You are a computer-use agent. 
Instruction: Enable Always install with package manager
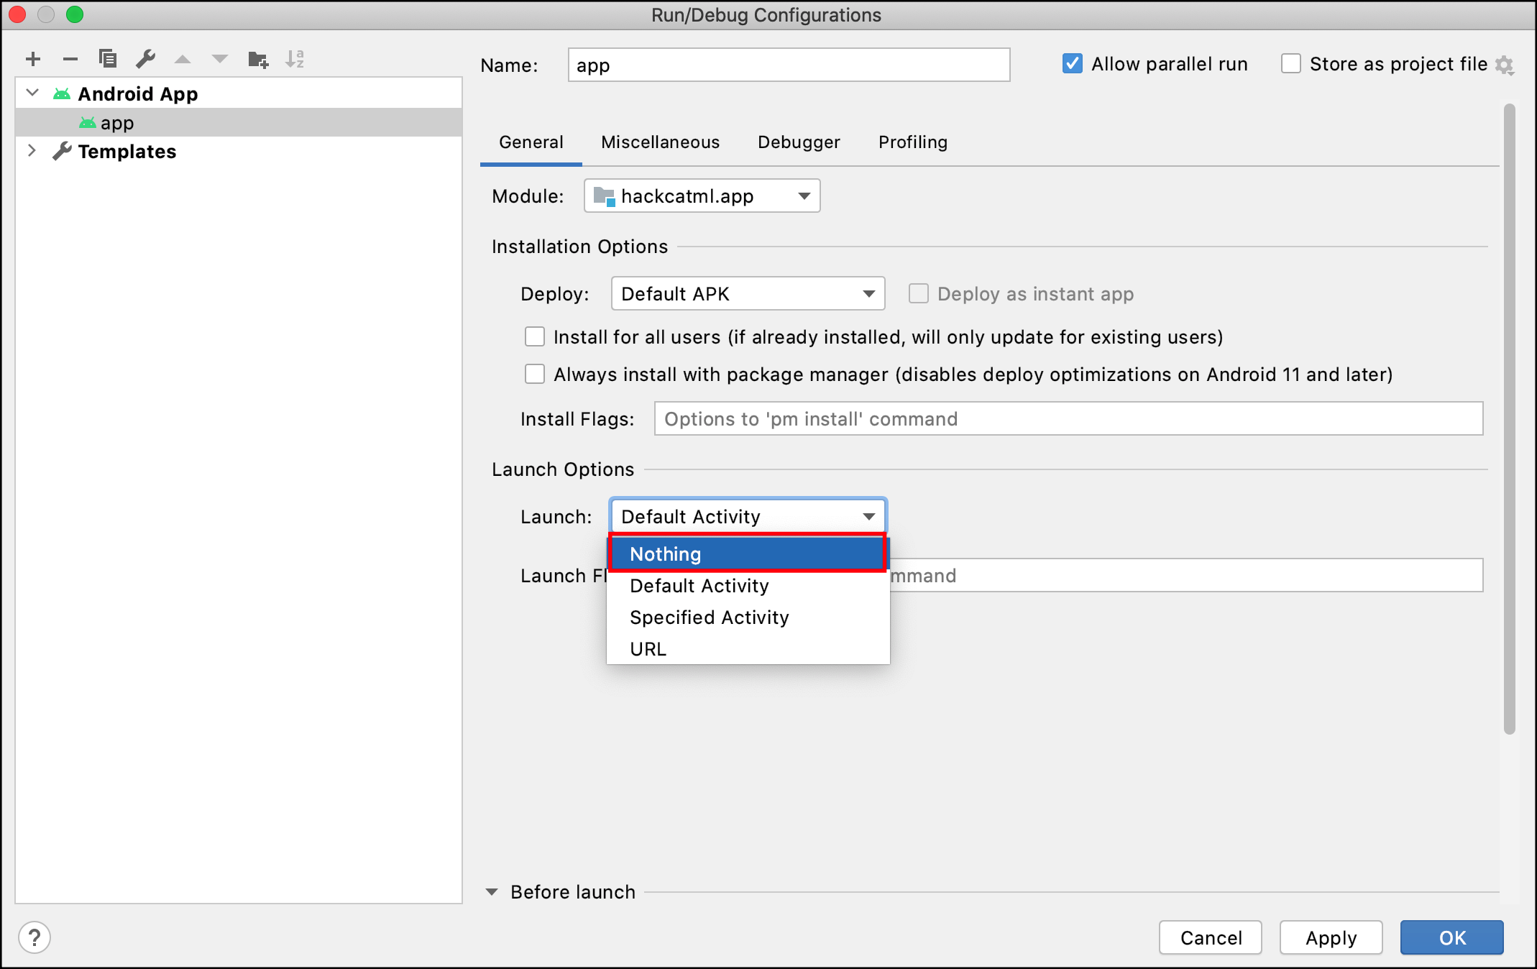[x=535, y=375]
